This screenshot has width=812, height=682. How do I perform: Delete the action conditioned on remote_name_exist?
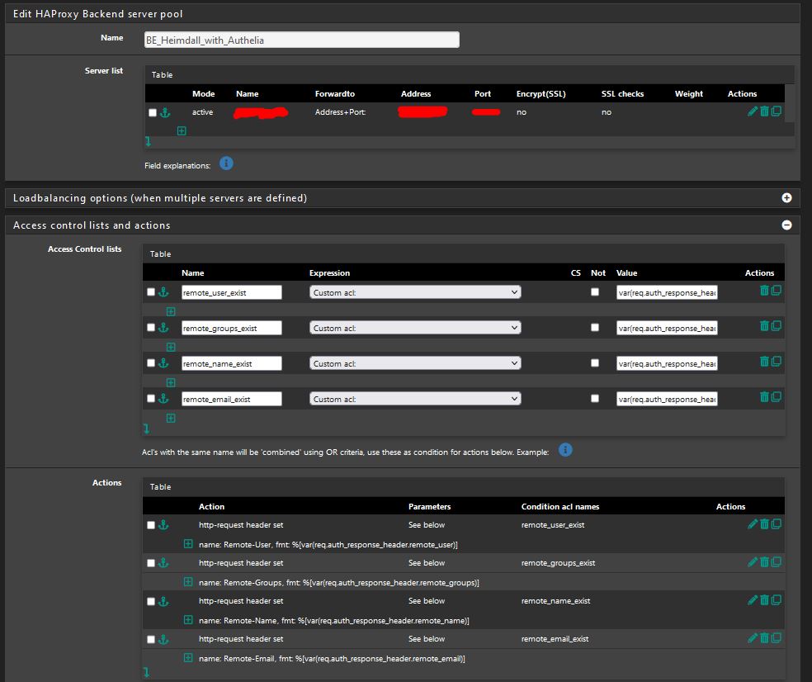point(763,600)
